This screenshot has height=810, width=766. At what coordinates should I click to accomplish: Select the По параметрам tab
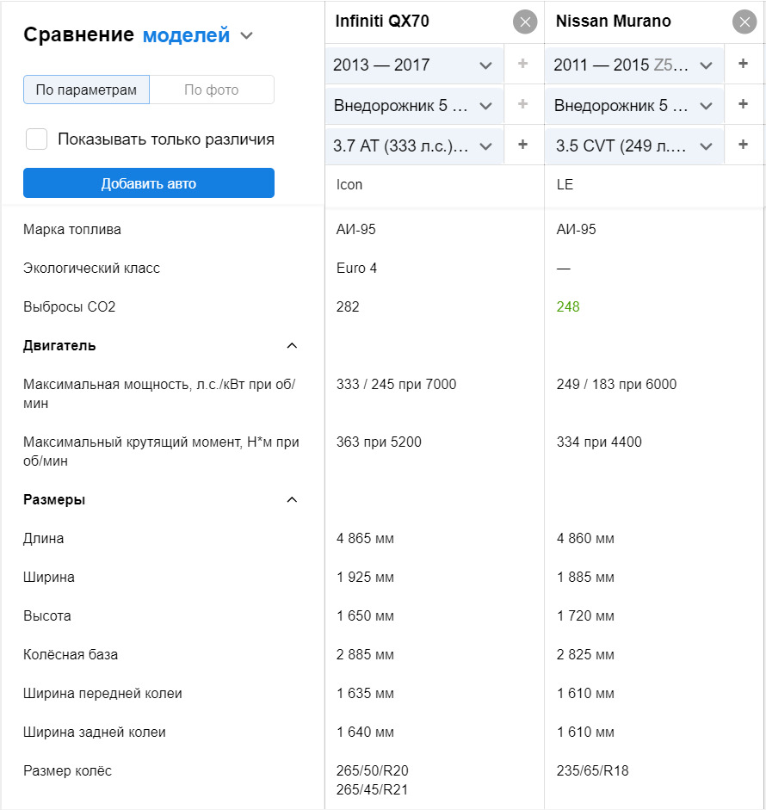coord(86,90)
